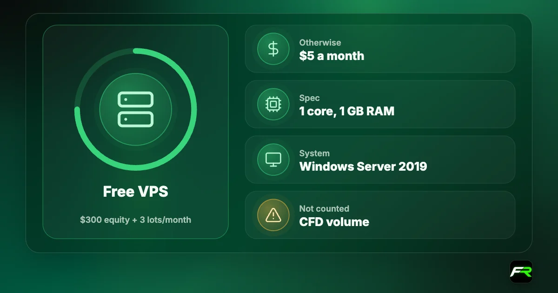Click the dollar sign icon

(x=273, y=49)
